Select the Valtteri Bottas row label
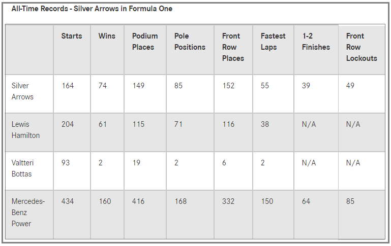Viewport: 391px width, 246px height. click(22, 168)
